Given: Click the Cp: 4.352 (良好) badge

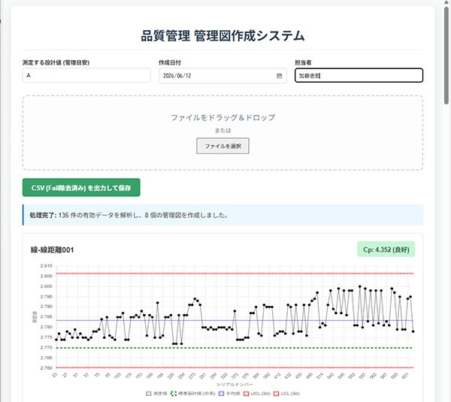Looking at the screenshot, I should coord(386,249).
